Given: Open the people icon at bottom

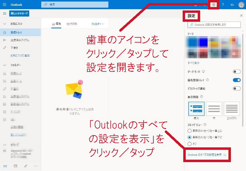Looking at the screenshot, I should (26, 166).
